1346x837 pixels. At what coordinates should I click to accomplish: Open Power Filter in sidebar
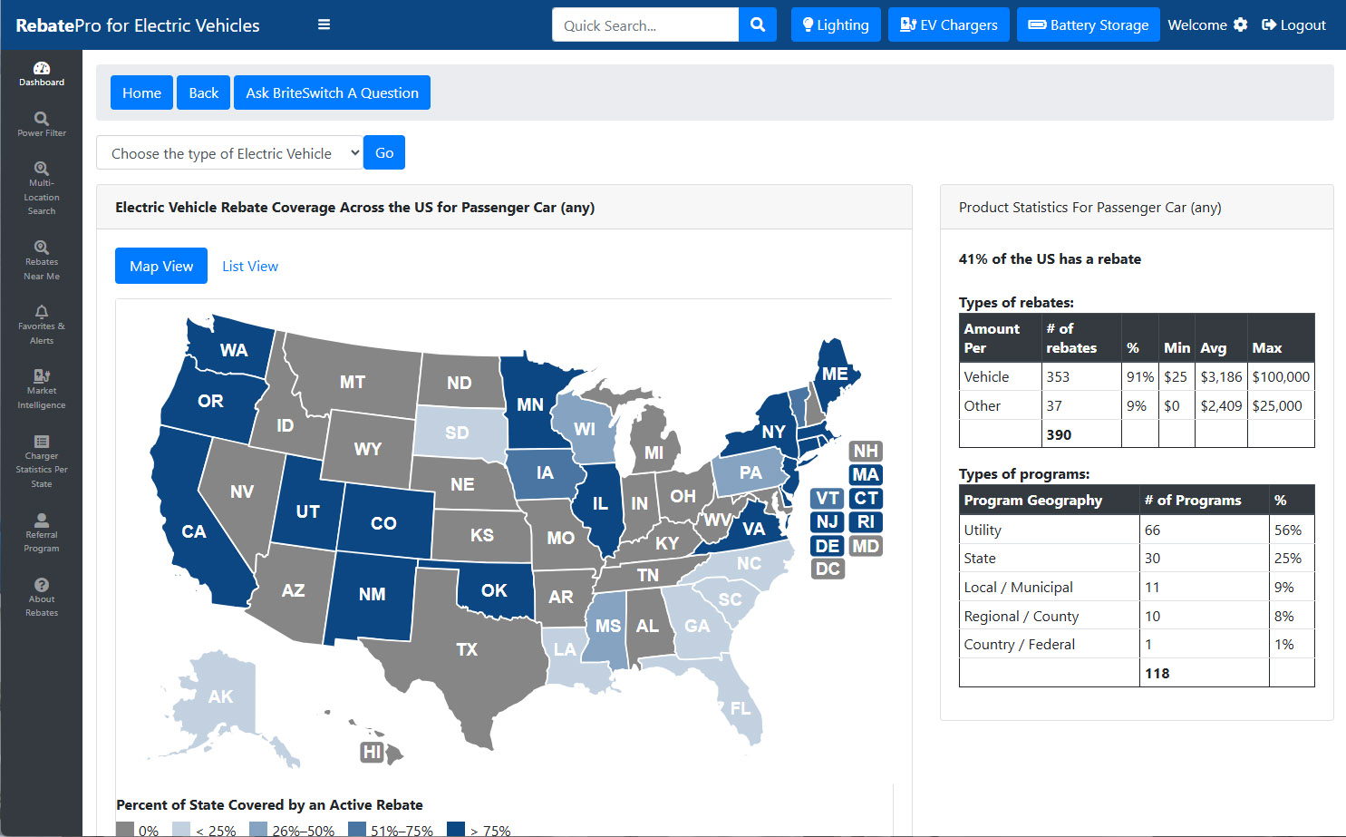tap(41, 124)
